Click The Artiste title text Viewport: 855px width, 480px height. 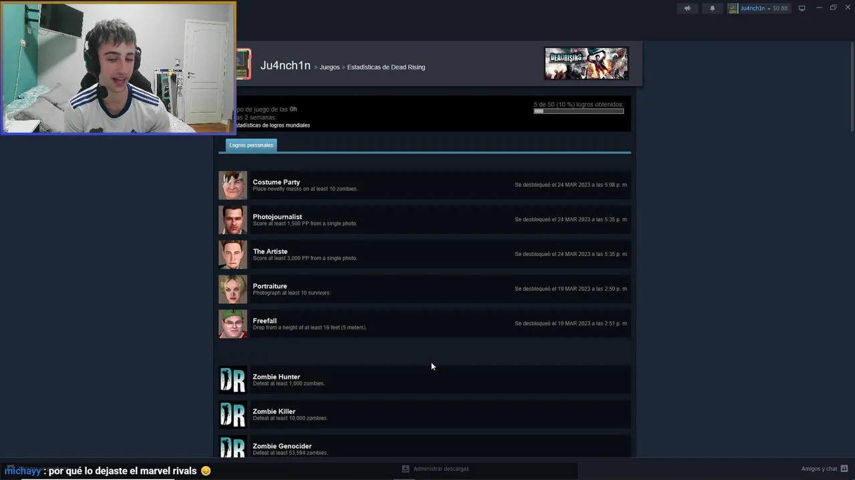click(270, 251)
